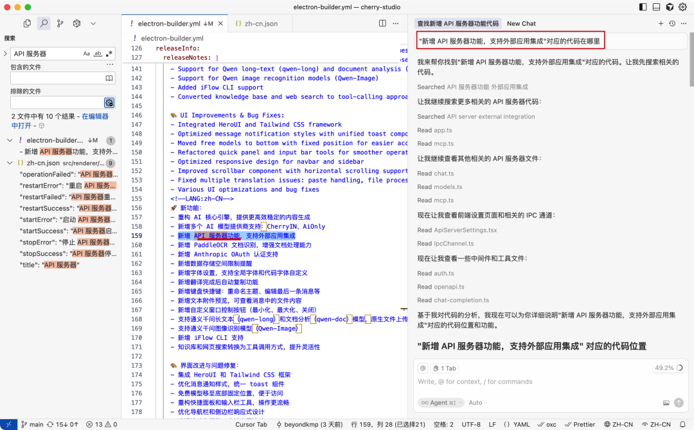Open Cursor settings gear in title bar
This screenshot has width=694, height=430.
[x=683, y=7]
